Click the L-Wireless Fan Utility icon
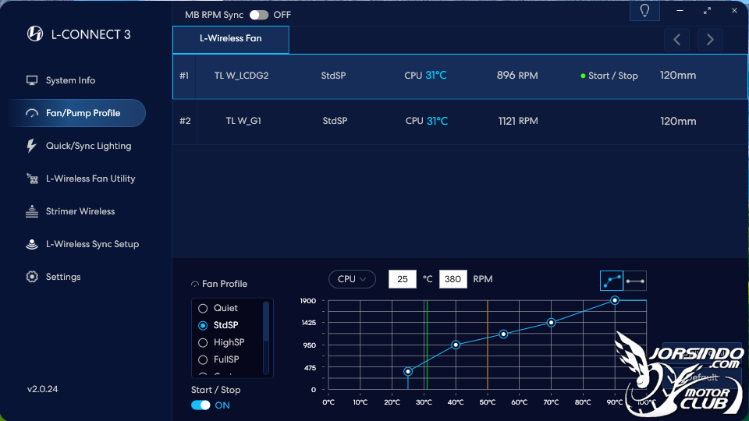The height and width of the screenshot is (421, 749). point(32,179)
